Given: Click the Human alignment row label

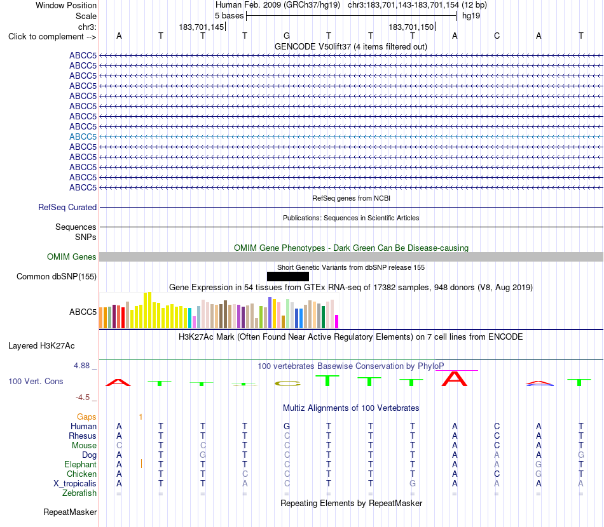Looking at the screenshot, I should pyautogui.click(x=83, y=426).
